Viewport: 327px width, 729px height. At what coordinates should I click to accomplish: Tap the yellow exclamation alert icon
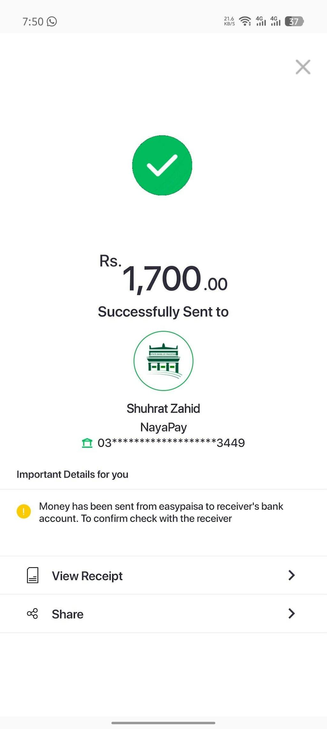24,511
